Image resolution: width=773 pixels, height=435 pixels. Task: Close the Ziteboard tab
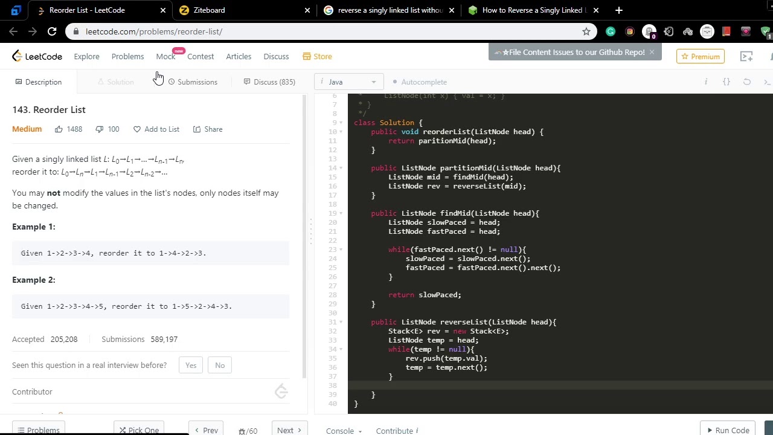point(307,10)
